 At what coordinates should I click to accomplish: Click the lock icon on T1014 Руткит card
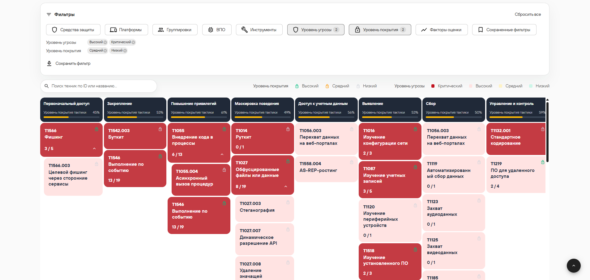tap(288, 129)
